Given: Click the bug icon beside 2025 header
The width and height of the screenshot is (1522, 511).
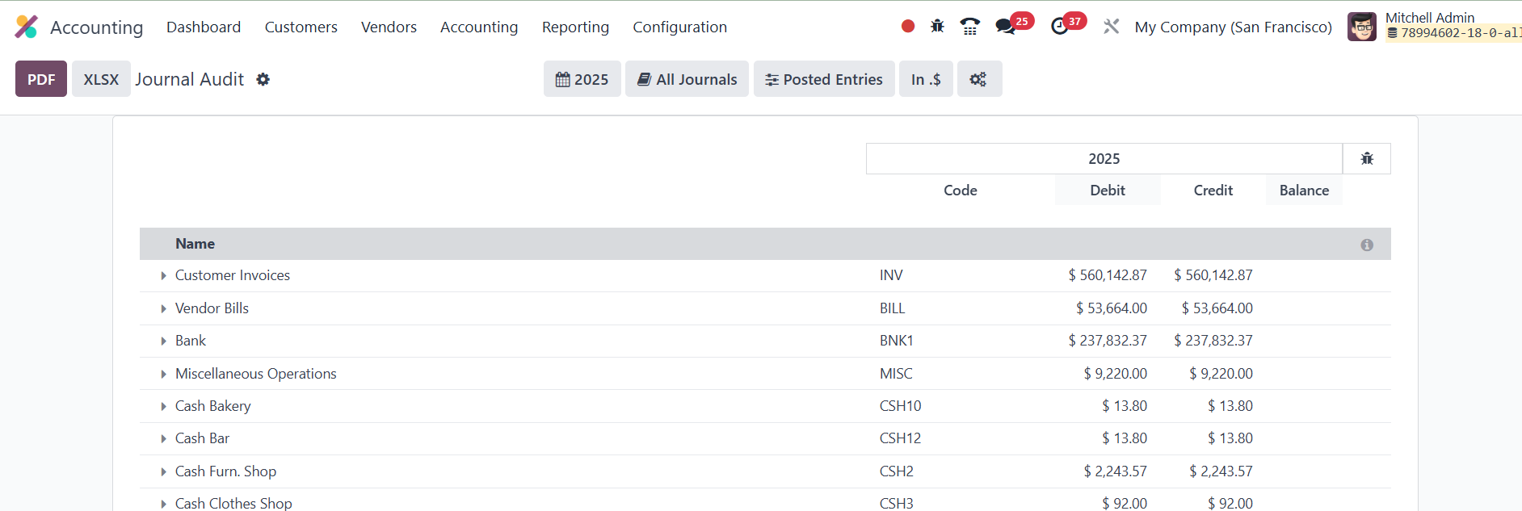Looking at the screenshot, I should coord(1367,159).
